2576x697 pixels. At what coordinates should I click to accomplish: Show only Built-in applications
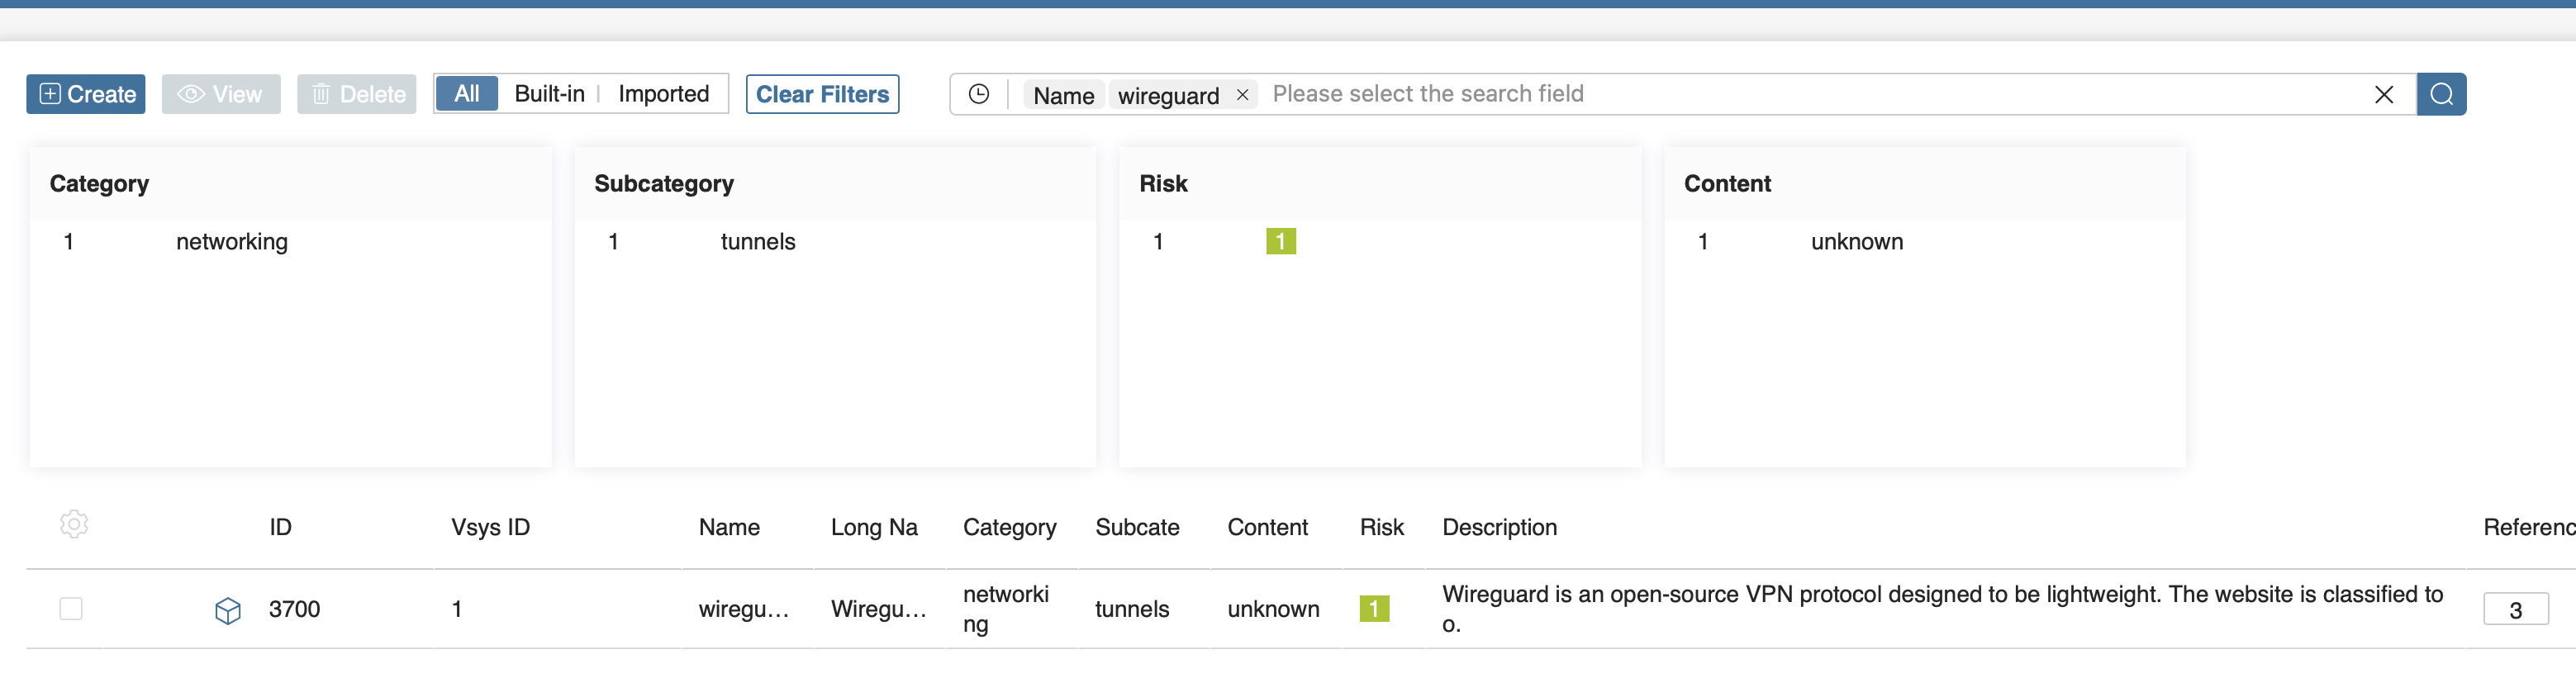(x=549, y=94)
